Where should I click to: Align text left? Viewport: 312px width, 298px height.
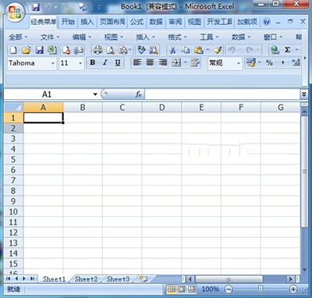click(x=137, y=62)
